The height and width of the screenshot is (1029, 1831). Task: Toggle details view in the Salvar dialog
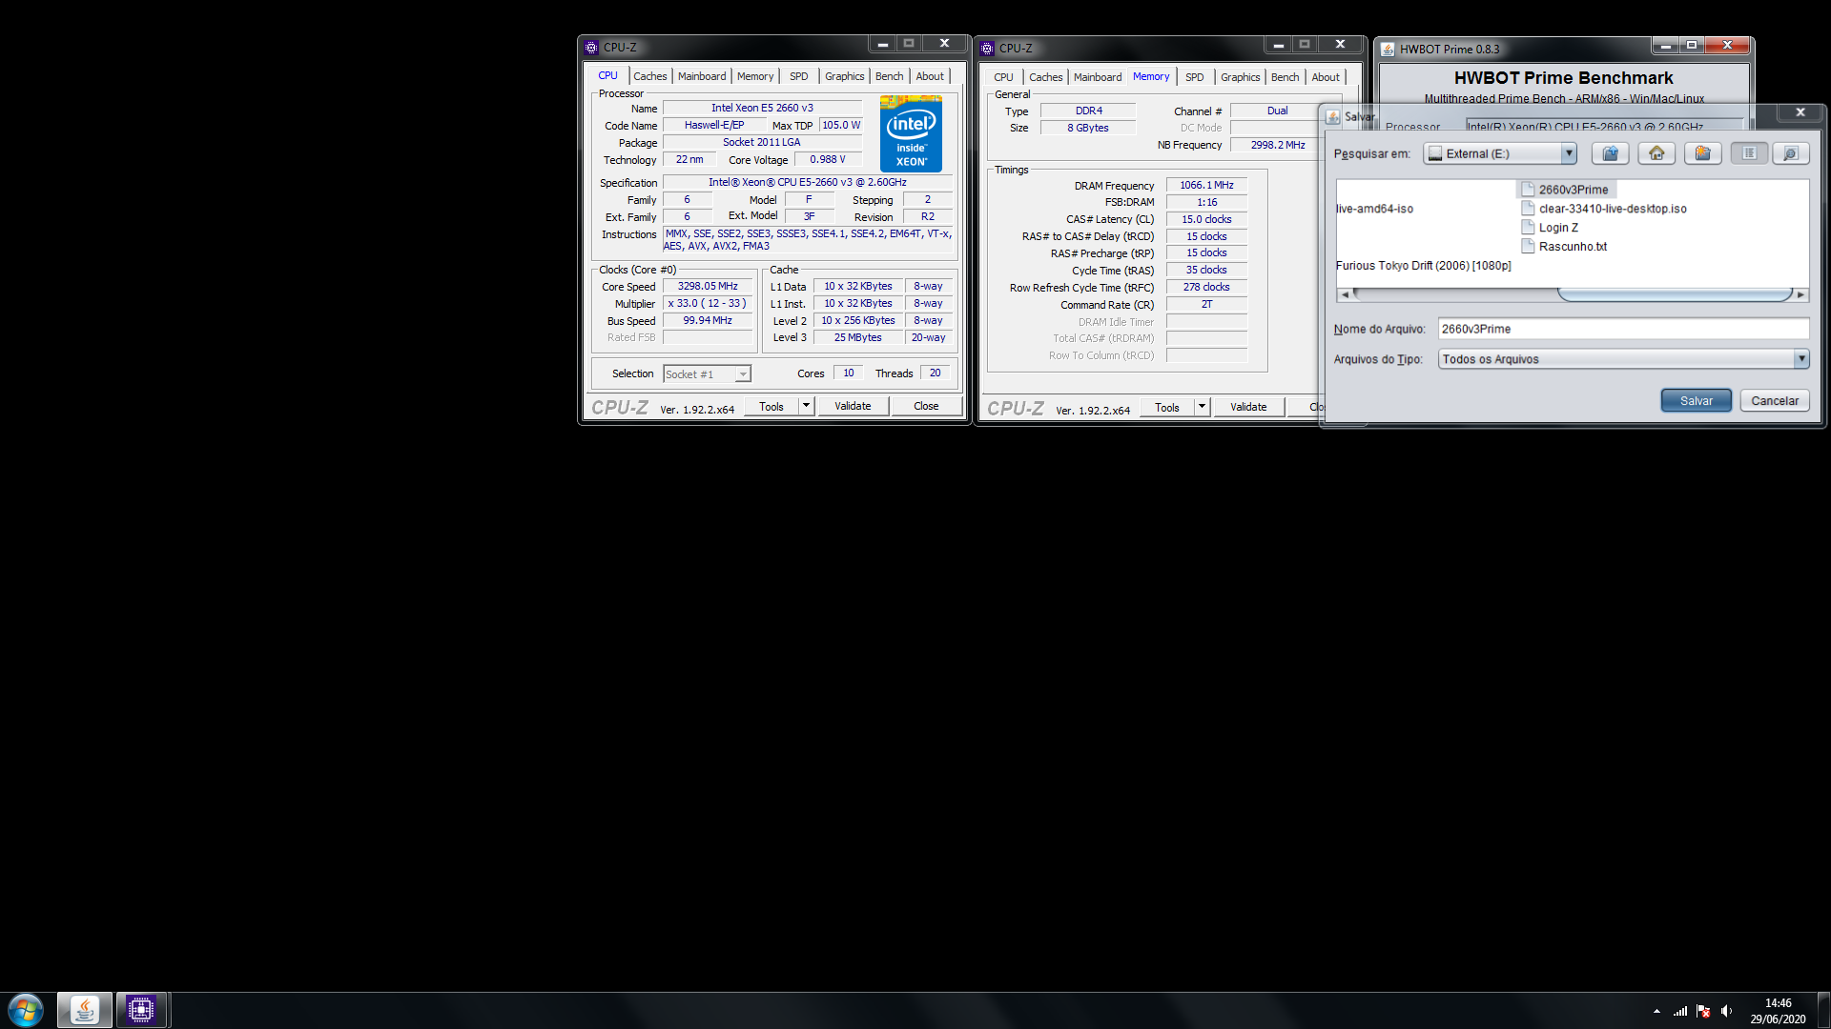click(x=1791, y=153)
